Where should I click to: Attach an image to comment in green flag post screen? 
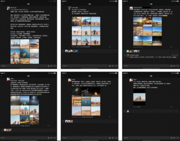[113, 66]
